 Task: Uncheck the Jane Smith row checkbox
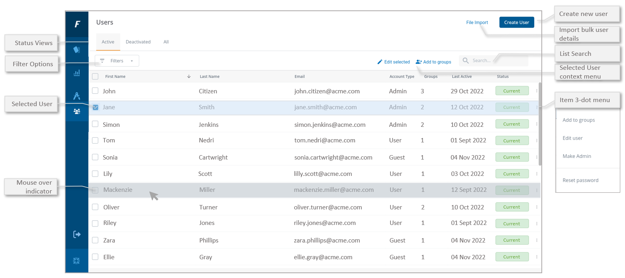point(95,107)
